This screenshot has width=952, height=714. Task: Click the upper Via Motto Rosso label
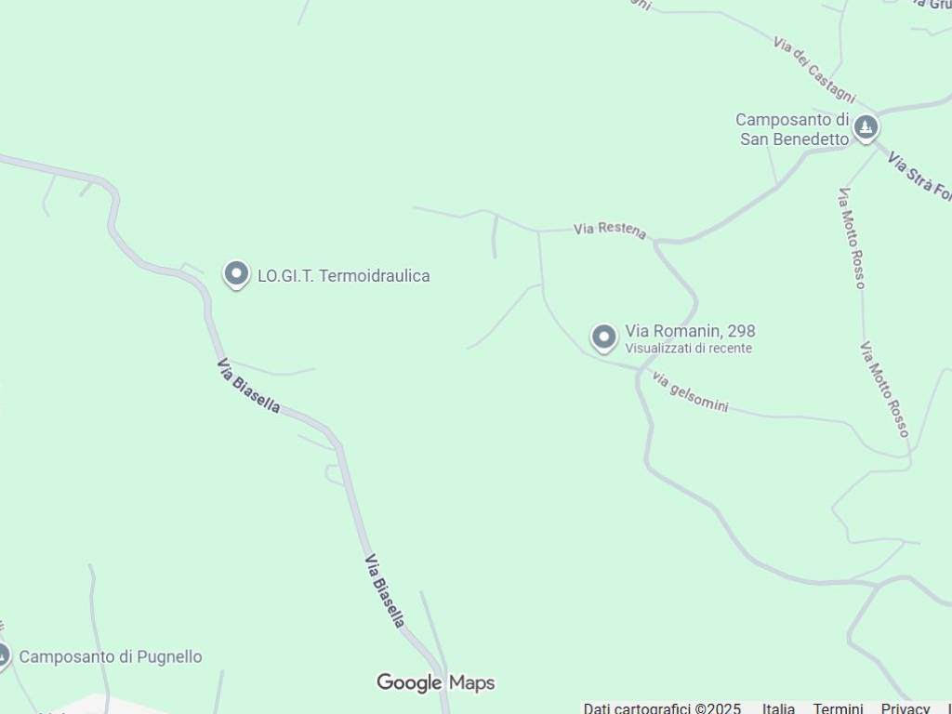[x=852, y=238]
